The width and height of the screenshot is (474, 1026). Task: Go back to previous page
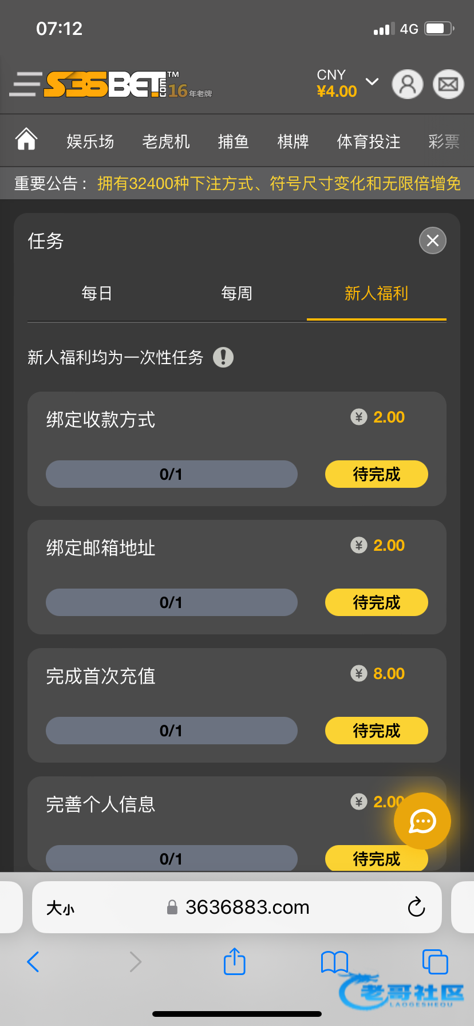click(33, 961)
